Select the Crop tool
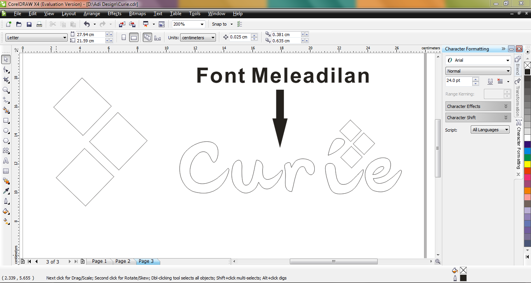 pos(6,80)
